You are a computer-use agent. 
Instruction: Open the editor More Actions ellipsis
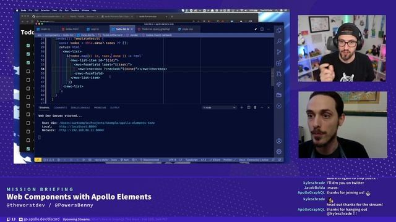(x=269, y=29)
